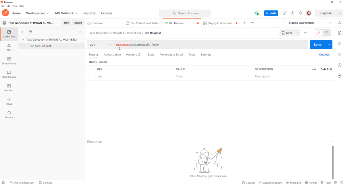Screen dimensions: 345x185
Task: Click the New button
Action: tap(67, 23)
